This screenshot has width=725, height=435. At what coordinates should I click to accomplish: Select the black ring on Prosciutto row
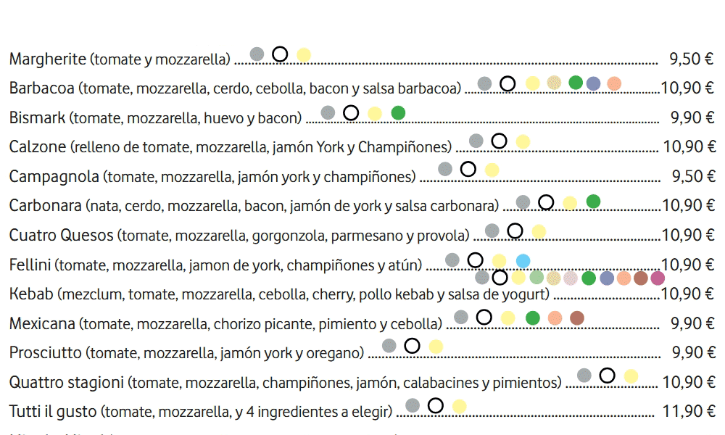pos(412,346)
